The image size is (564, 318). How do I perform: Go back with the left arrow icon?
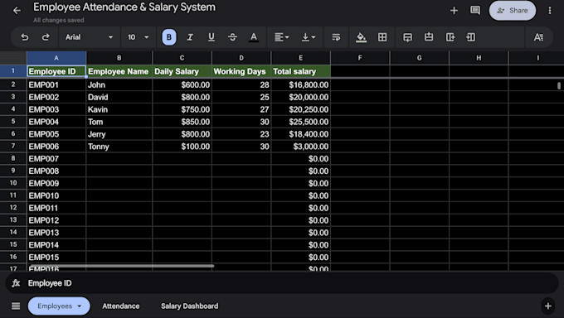pos(17,11)
